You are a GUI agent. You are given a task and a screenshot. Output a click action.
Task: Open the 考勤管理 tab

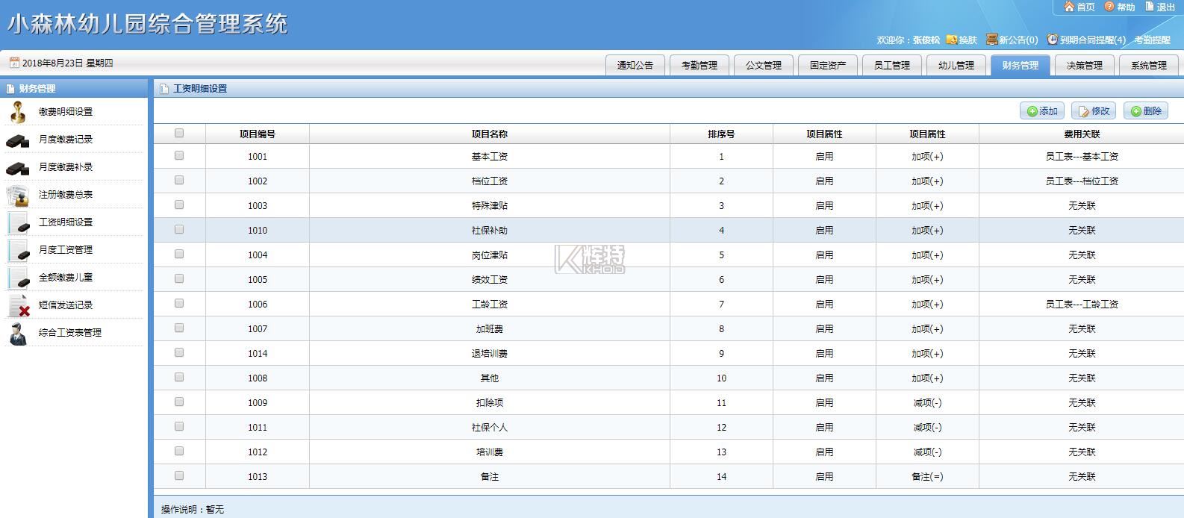pos(699,66)
